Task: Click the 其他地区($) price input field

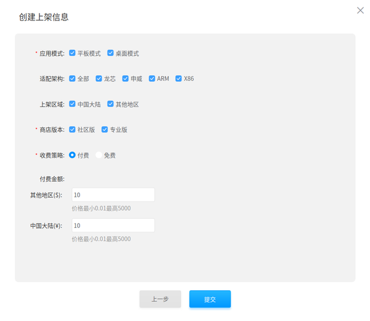Action: [x=113, y=195]
